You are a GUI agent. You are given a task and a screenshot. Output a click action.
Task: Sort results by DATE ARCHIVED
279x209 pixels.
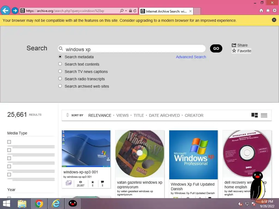(x=164, y=115)
